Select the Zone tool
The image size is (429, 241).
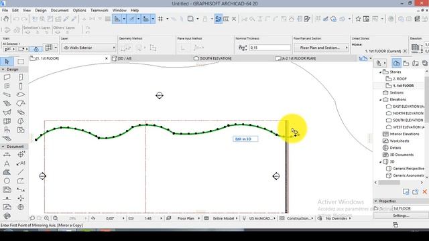[x=21, y=130]
